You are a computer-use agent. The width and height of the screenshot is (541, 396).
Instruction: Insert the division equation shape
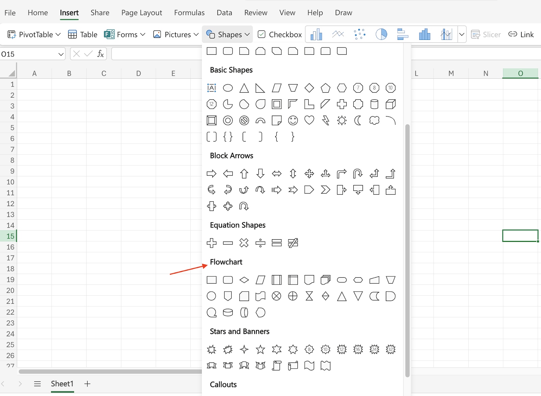[260, 243]
